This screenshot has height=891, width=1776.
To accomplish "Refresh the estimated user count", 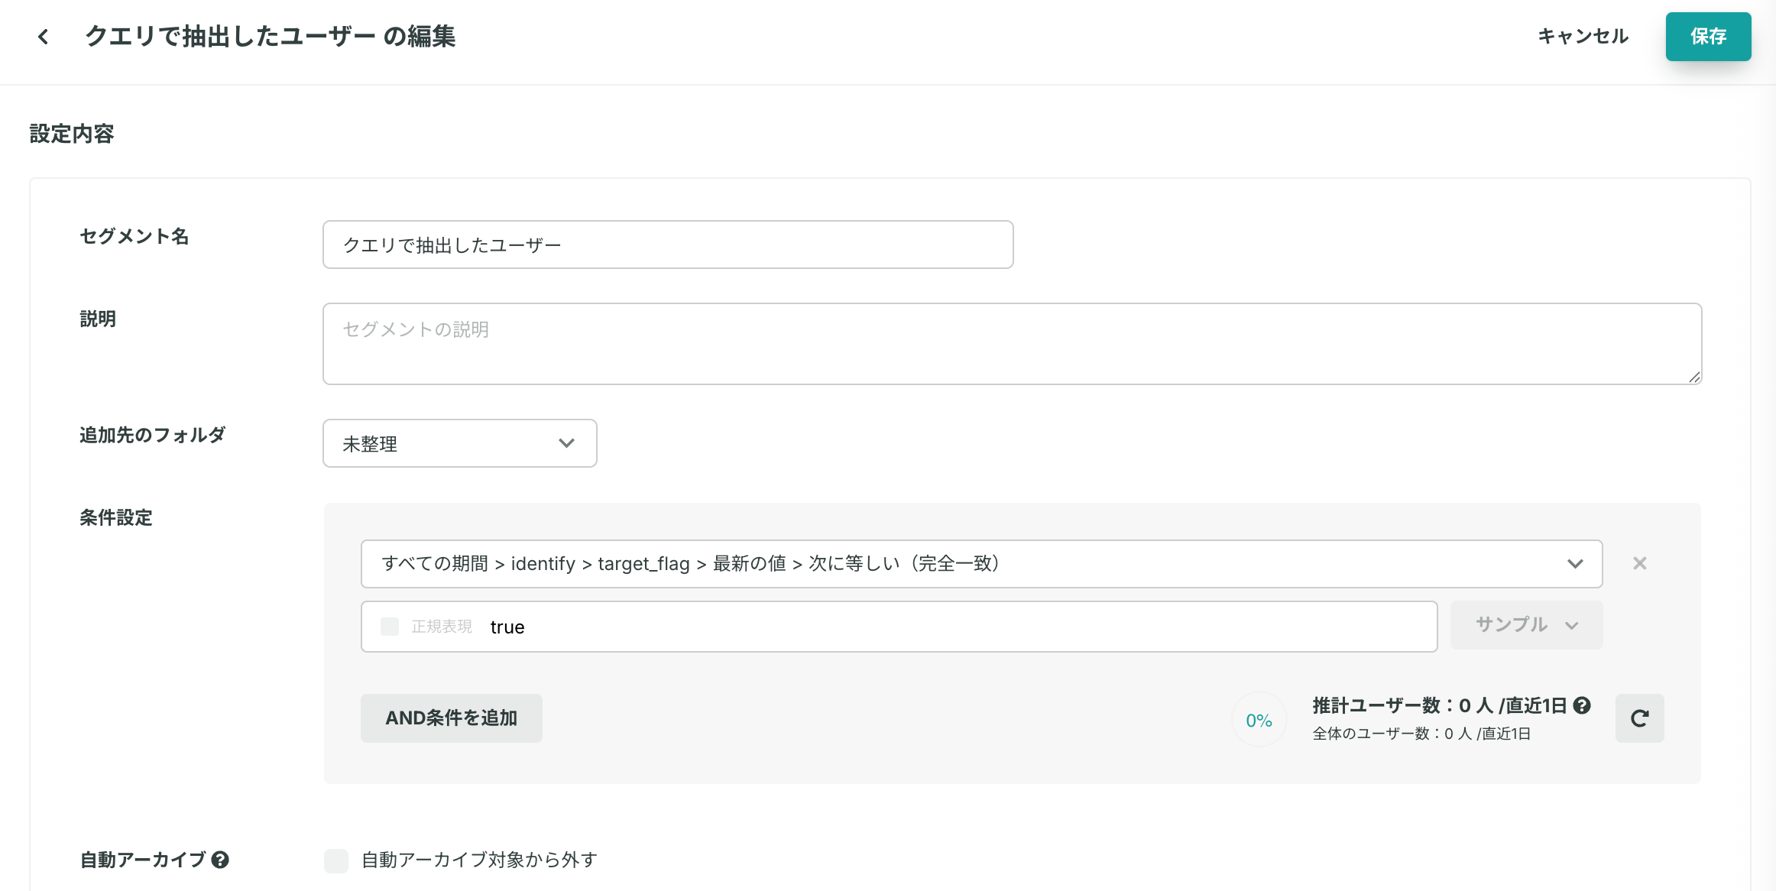I will click(x=1639, y=718).
